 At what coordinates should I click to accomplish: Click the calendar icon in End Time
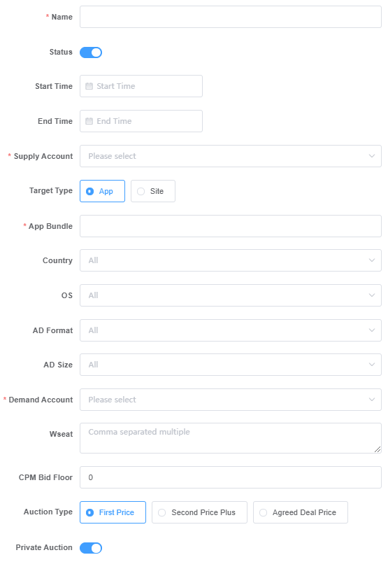(x=89, y=121)
